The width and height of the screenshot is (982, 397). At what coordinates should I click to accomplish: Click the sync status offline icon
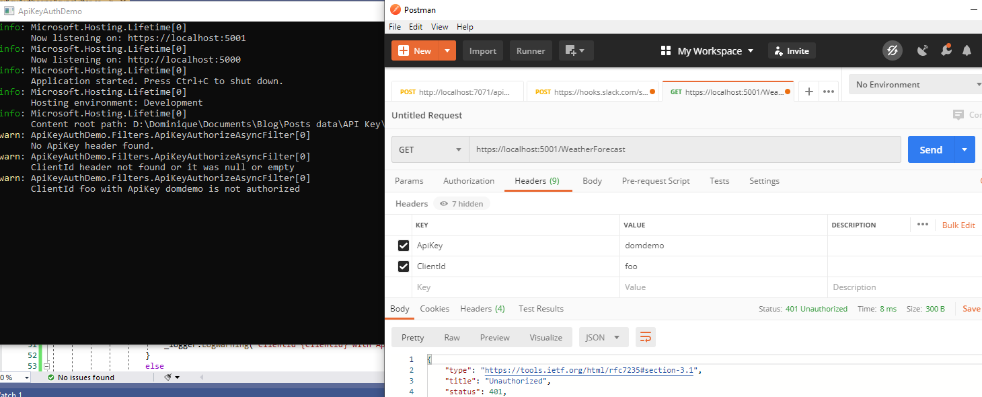[x=893, y=50]
